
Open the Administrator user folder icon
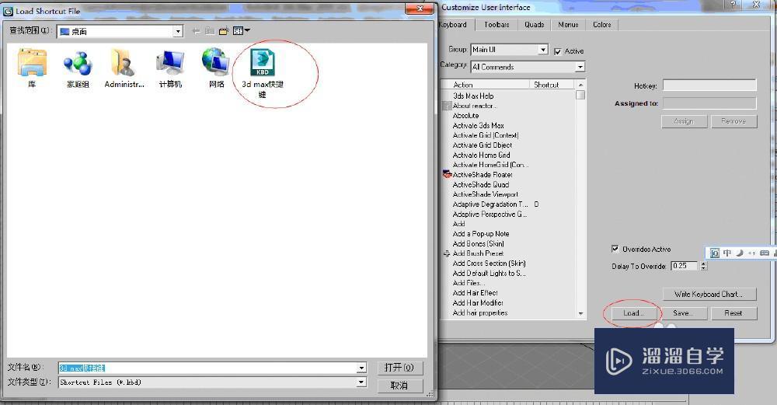(124, 62)
